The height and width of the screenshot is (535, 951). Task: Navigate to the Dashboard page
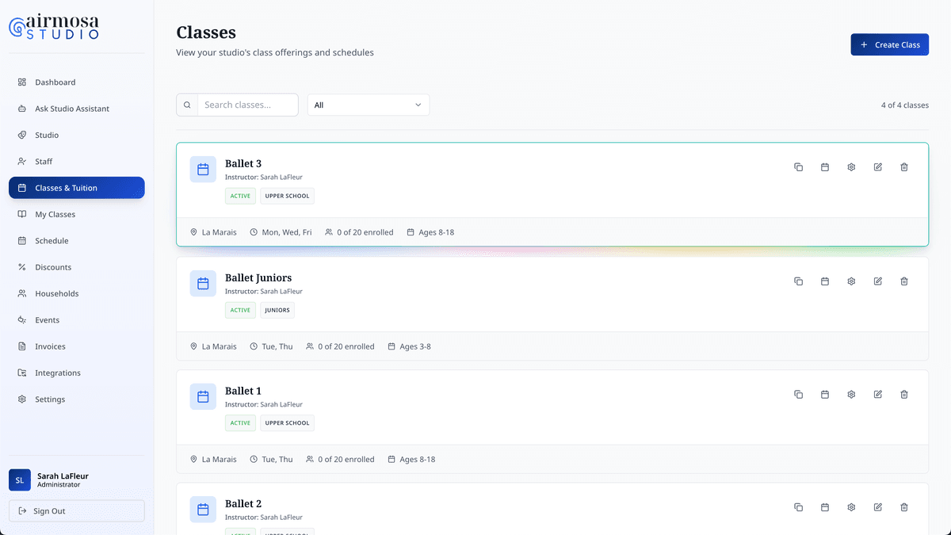pos(55,82)
